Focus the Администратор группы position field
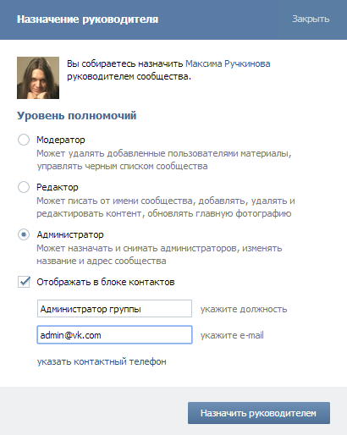The height and width of the screenshot is (435, 347). point(114,309)
